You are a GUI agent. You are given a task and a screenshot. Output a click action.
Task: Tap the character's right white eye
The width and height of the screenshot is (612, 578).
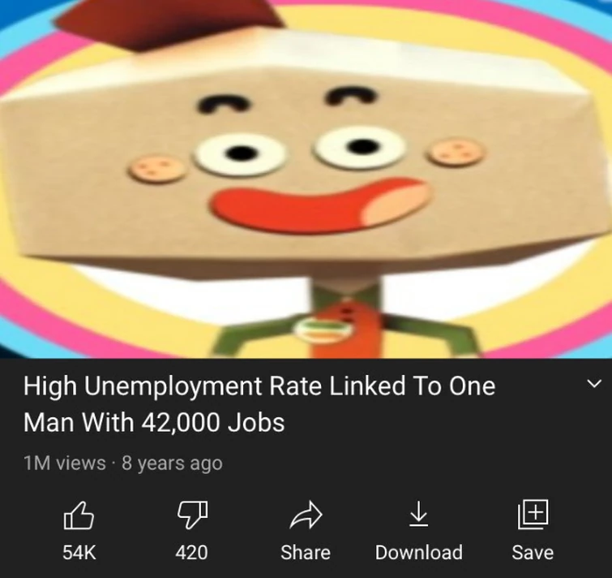pos(359,147)
